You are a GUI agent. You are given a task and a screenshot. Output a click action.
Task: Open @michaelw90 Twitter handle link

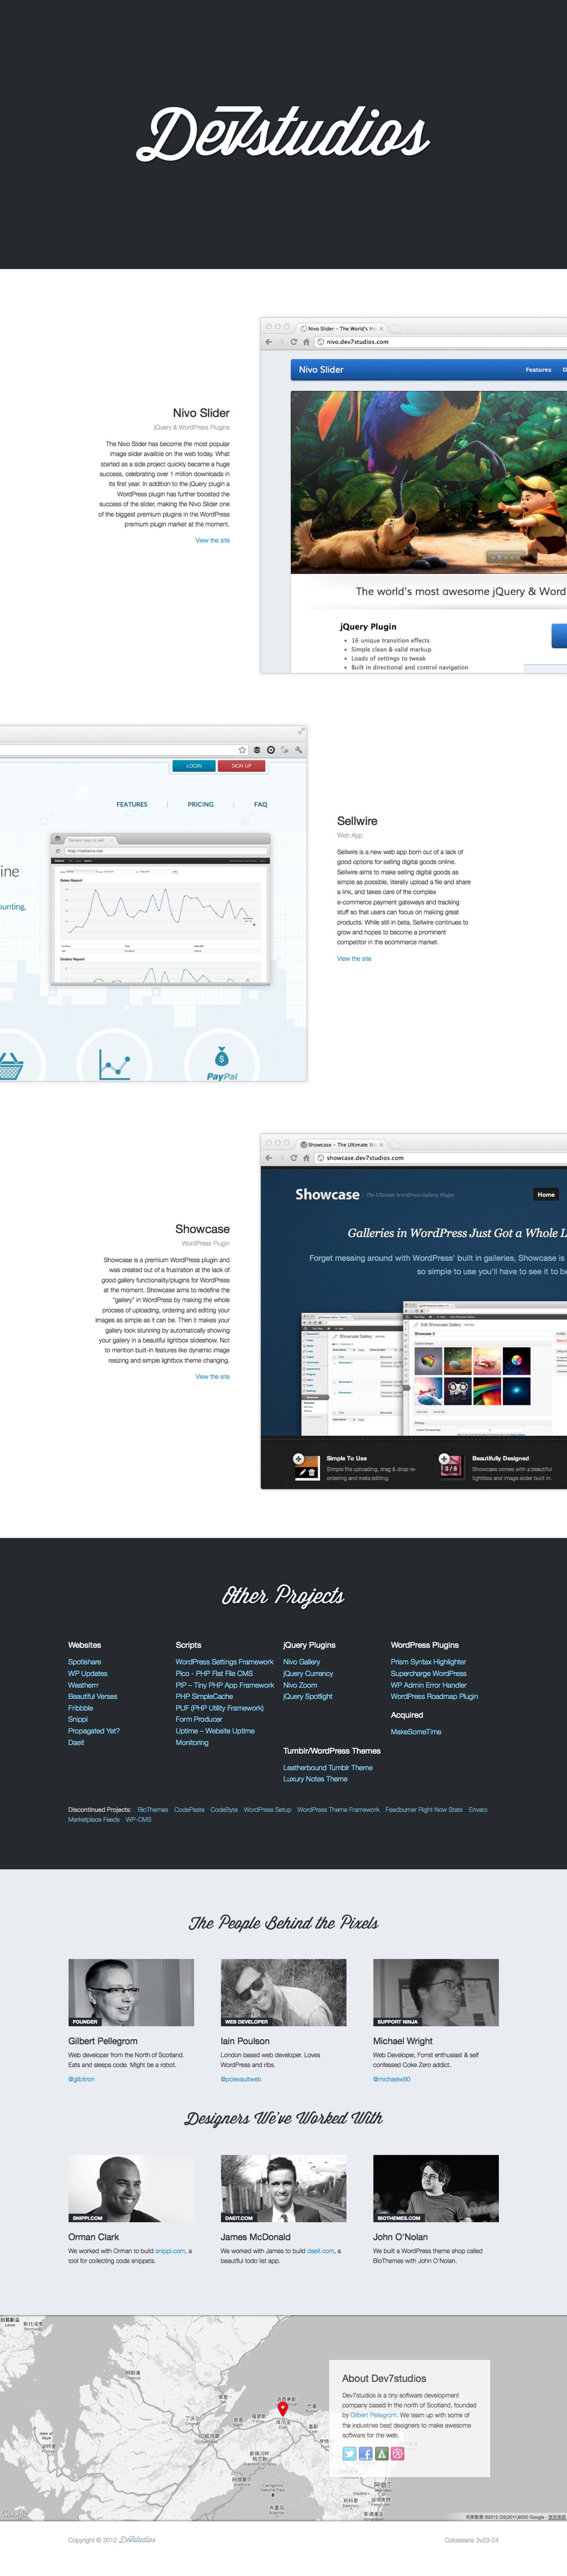point(392,2079)
